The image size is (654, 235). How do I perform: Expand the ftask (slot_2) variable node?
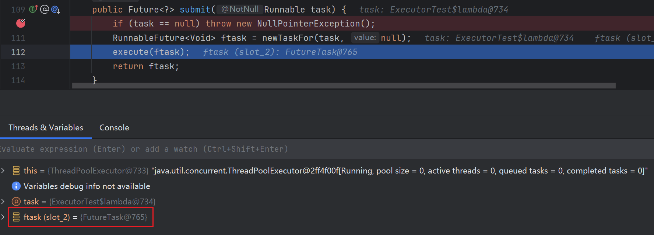pyautogui.click(x=3, y=217)
